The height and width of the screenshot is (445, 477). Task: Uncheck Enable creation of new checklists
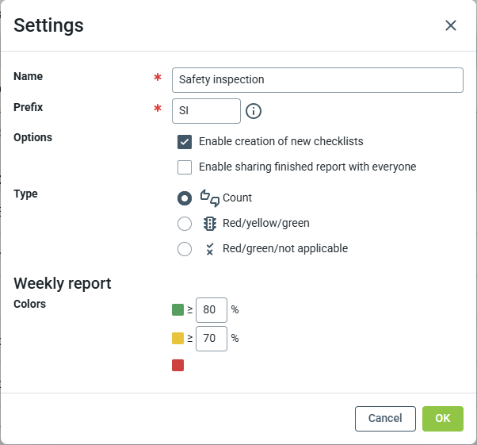[x=185, y=142]
